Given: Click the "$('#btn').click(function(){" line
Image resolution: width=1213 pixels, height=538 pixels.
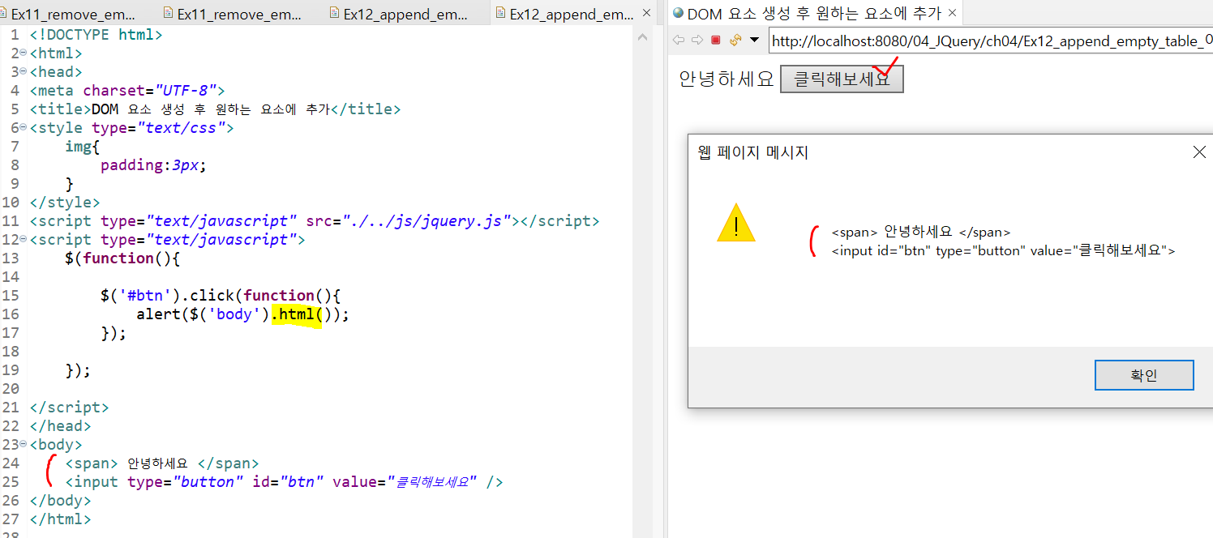Looking at the screenshot, I should coord(220,296).
